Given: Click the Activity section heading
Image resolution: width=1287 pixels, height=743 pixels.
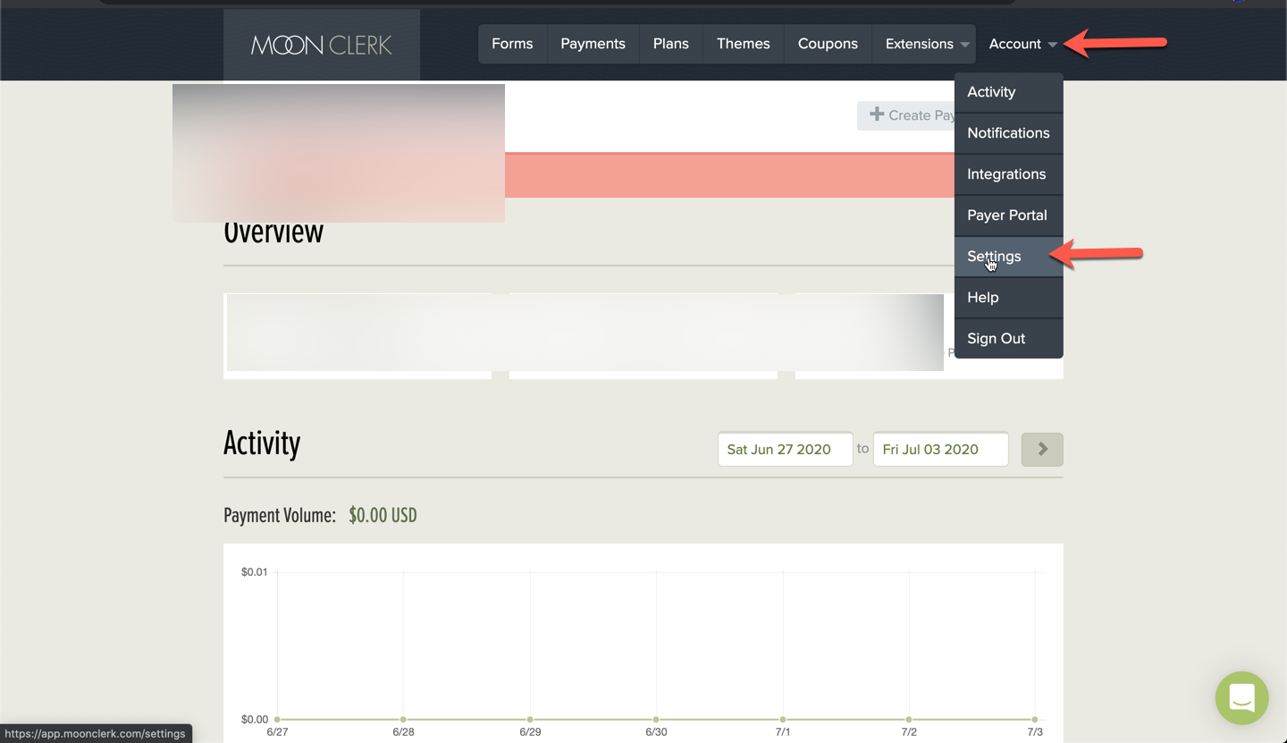Looking at the screenshot, I should point(262,443).
